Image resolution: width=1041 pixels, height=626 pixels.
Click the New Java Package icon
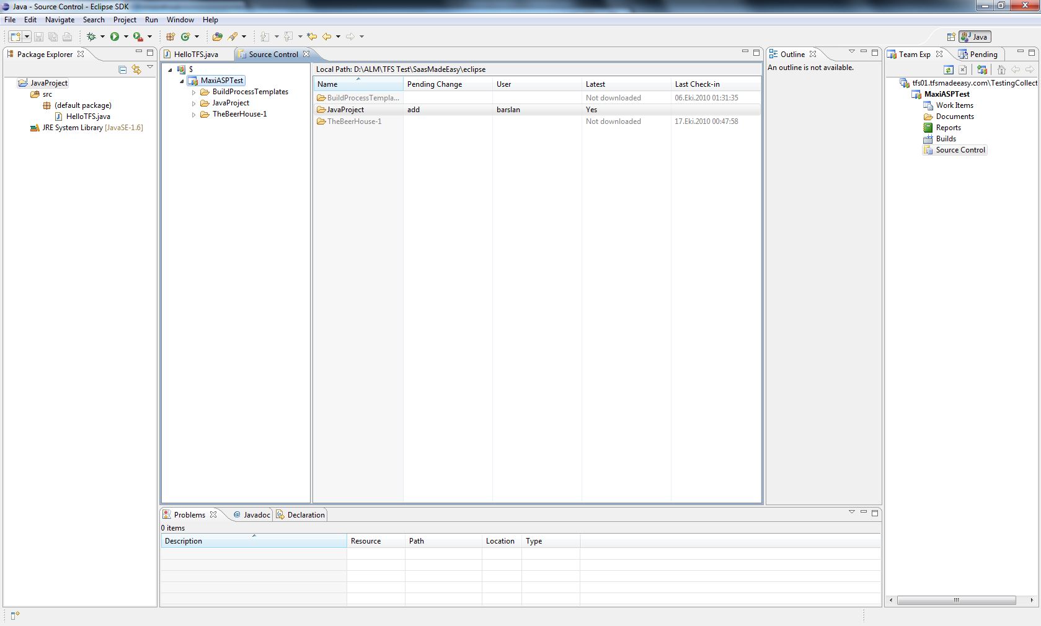point(171,37)
